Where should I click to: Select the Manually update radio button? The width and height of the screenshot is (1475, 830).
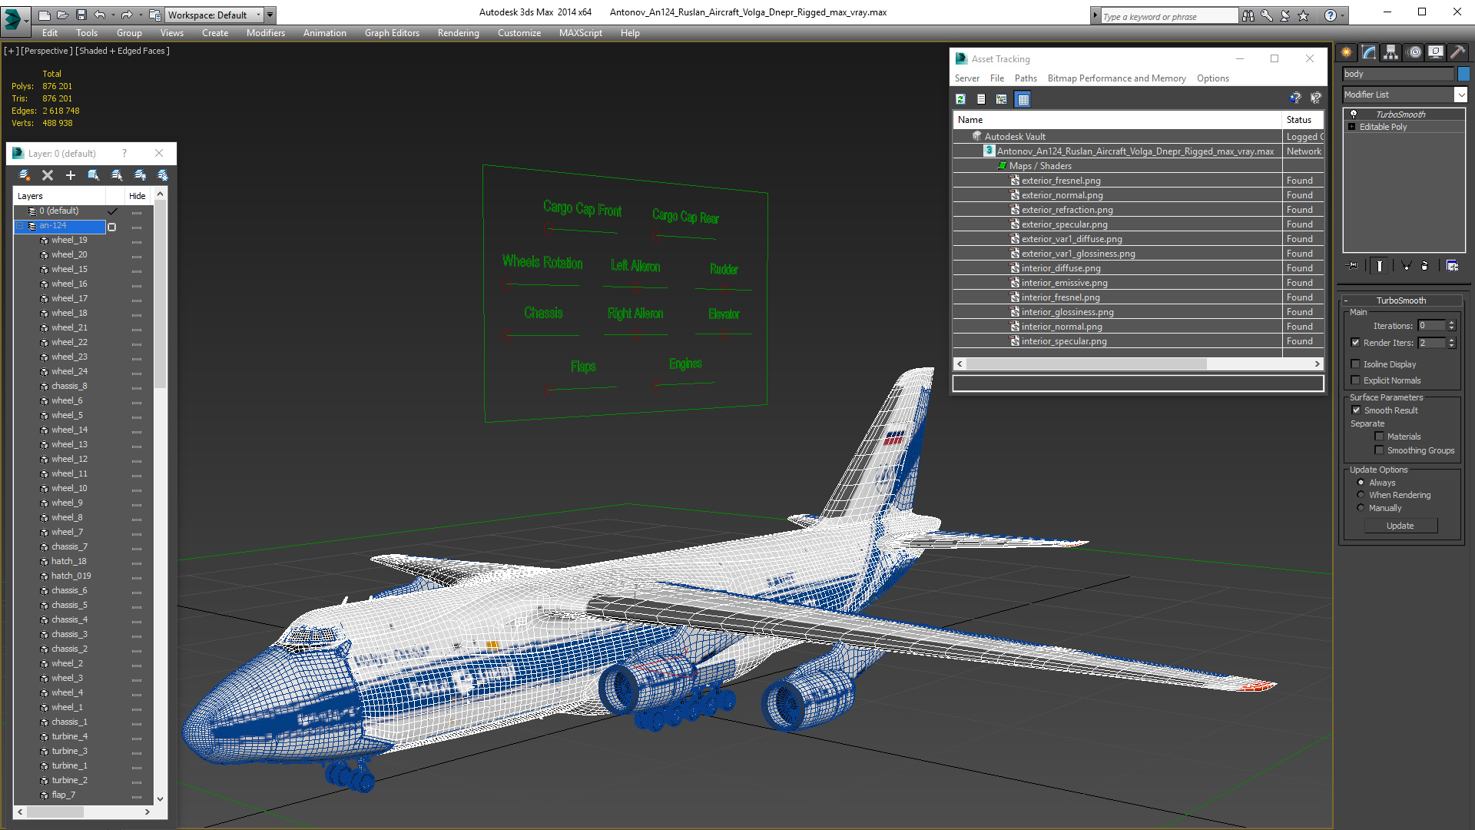click(1361, 508)
